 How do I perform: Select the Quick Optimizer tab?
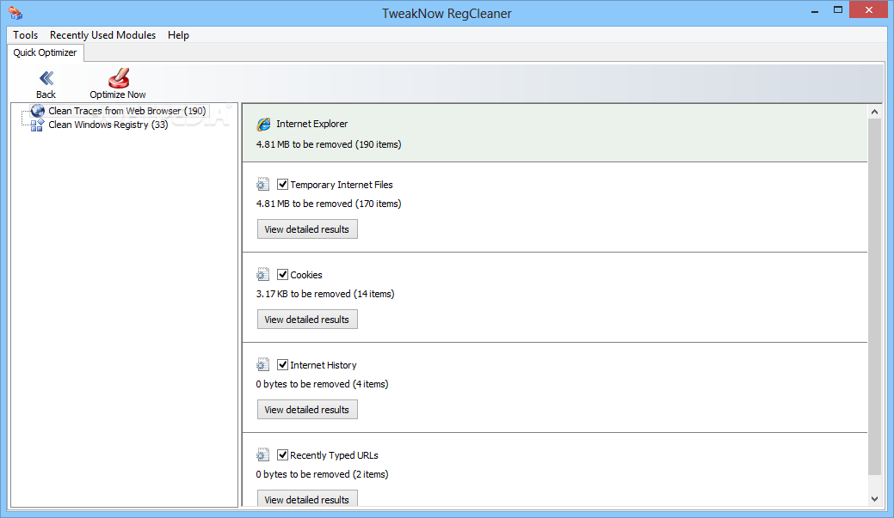45,52
